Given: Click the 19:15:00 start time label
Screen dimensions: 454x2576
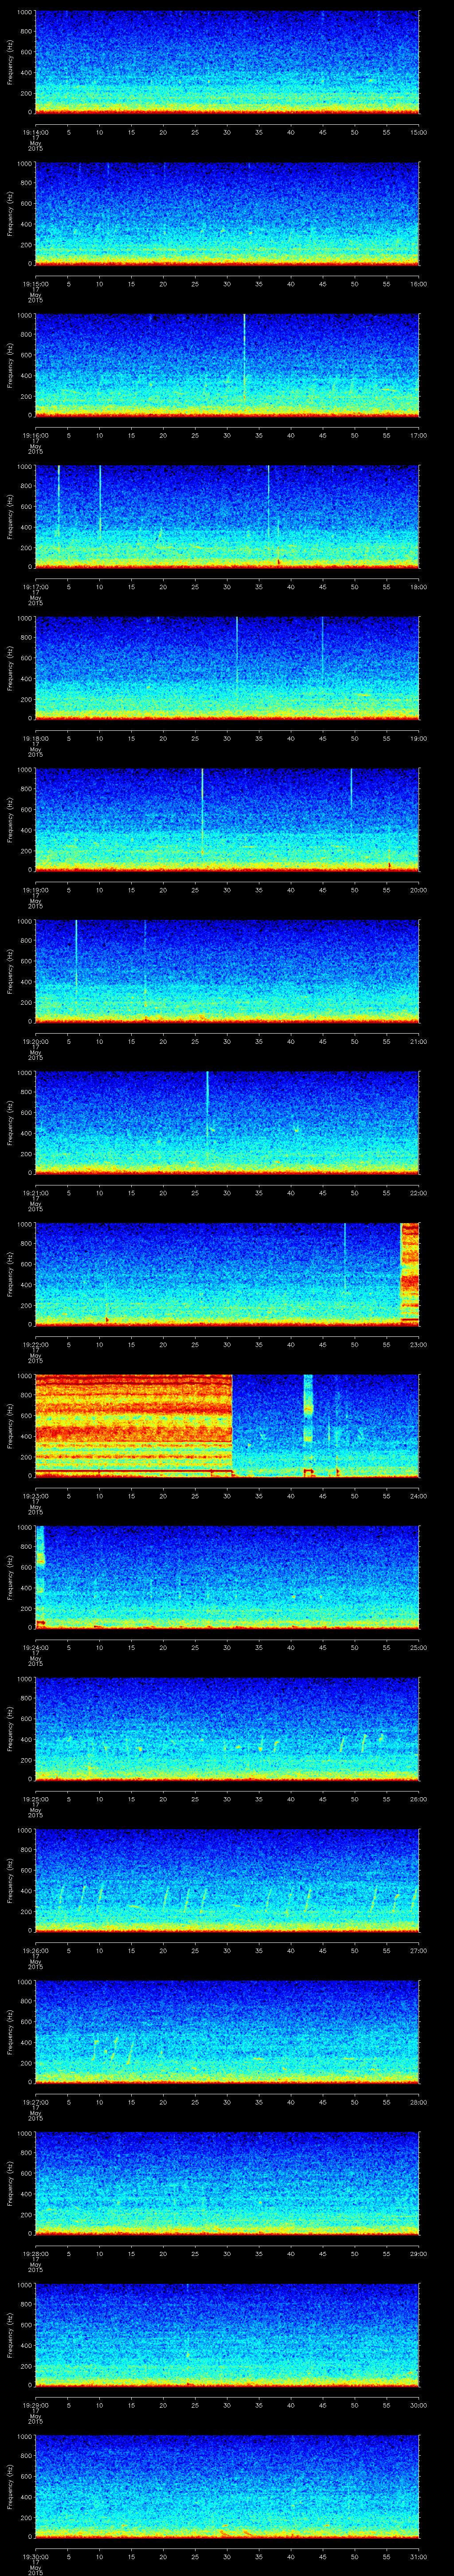Looking at the screenshot, I should point(35,284).
